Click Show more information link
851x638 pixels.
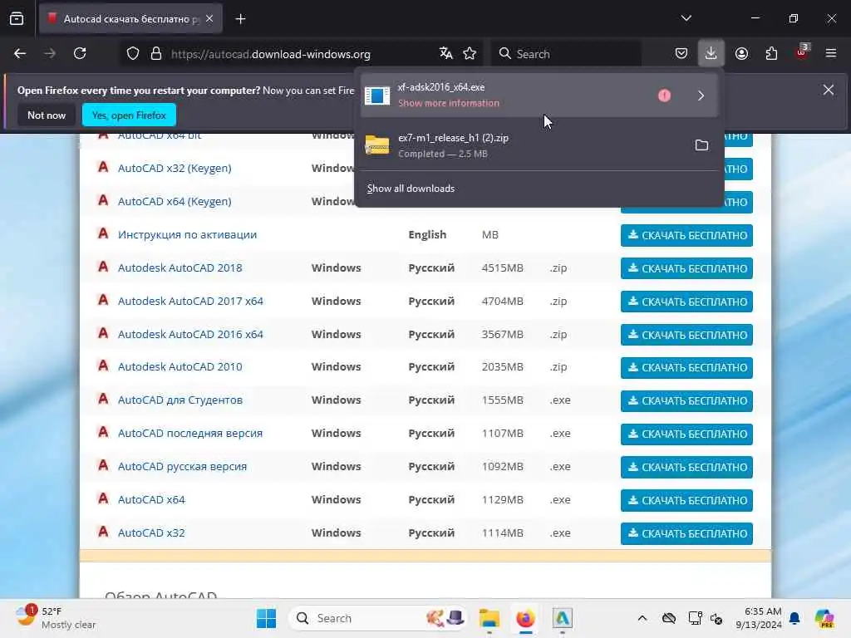[x=448, y=103]
